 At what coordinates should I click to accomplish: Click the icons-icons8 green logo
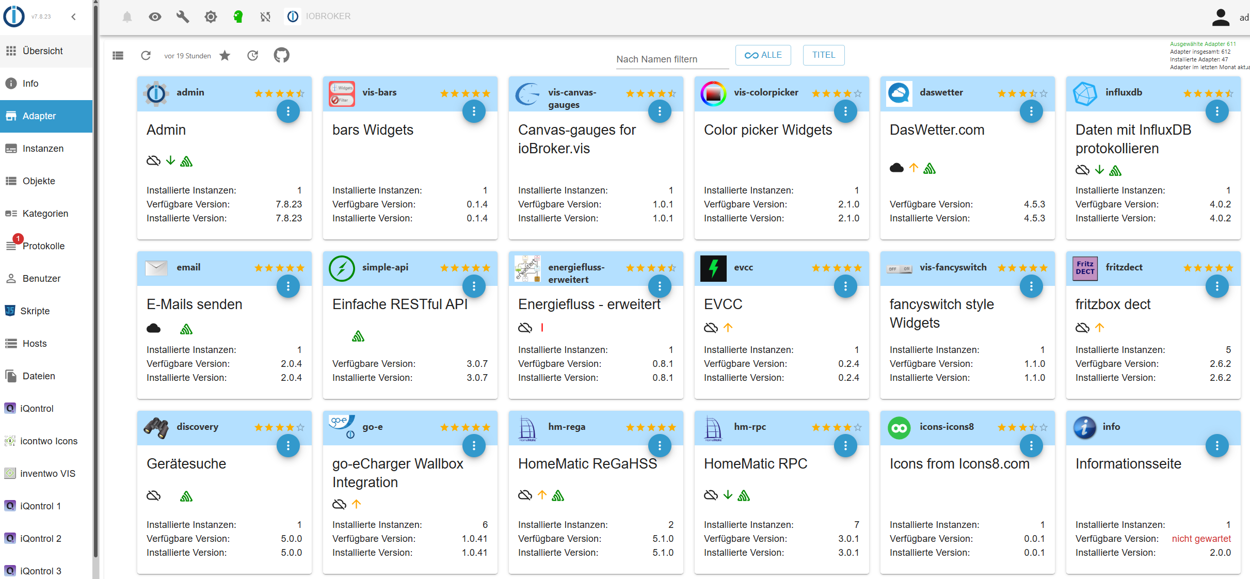coord(899,428)
